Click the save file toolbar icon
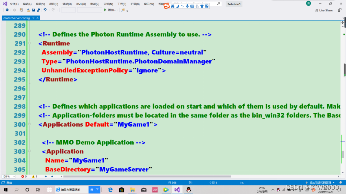 pos(33,10)
